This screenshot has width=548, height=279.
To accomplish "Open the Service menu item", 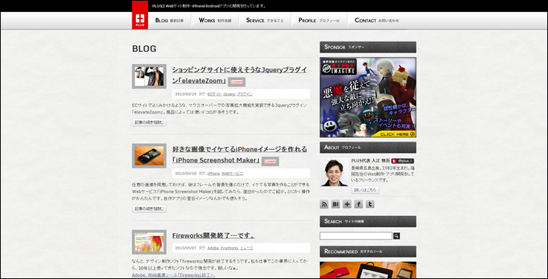I will pos(265,21).
